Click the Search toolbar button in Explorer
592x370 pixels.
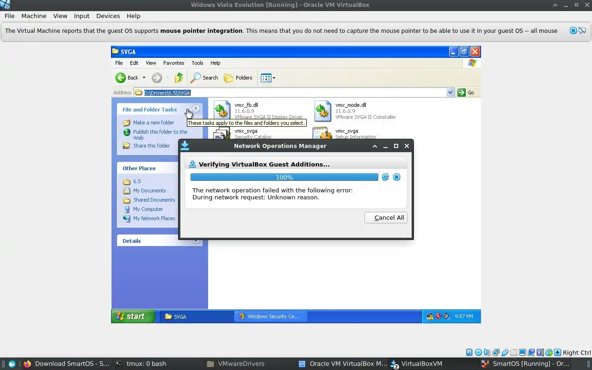[x=204, y=78]
